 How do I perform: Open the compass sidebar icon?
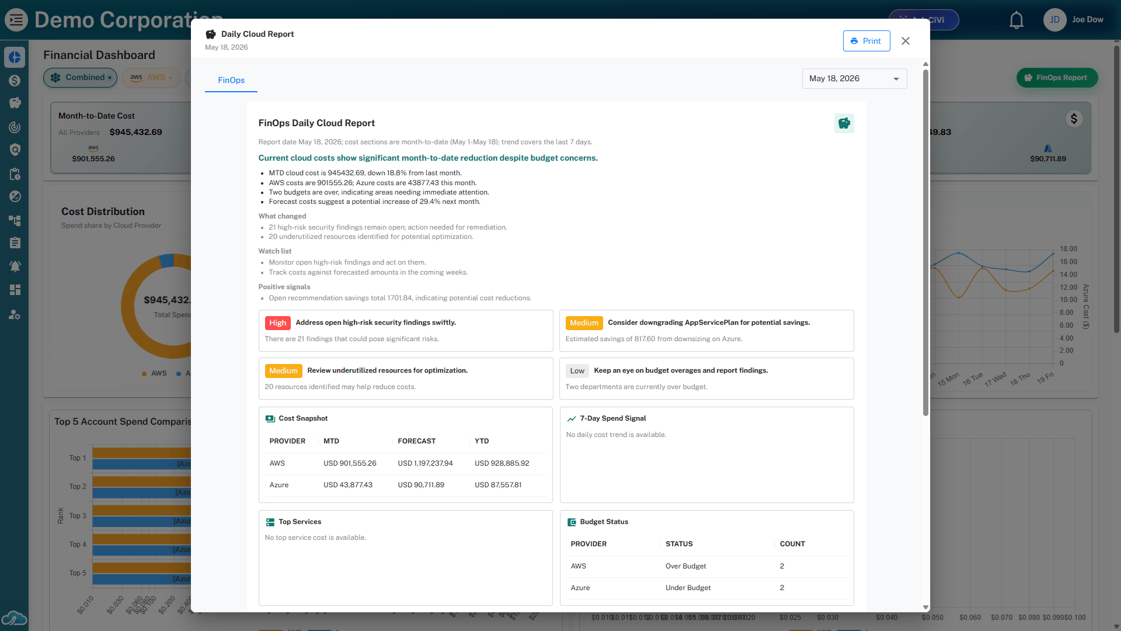click(x=15, y=196)
